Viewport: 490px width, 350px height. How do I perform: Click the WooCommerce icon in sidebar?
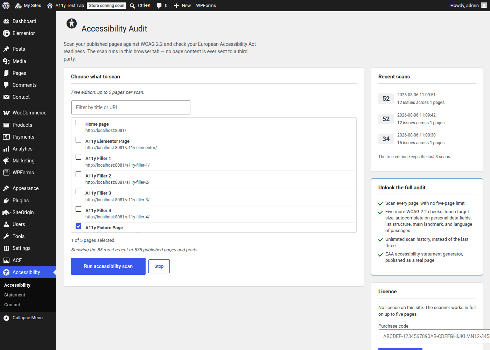(6, 113)
